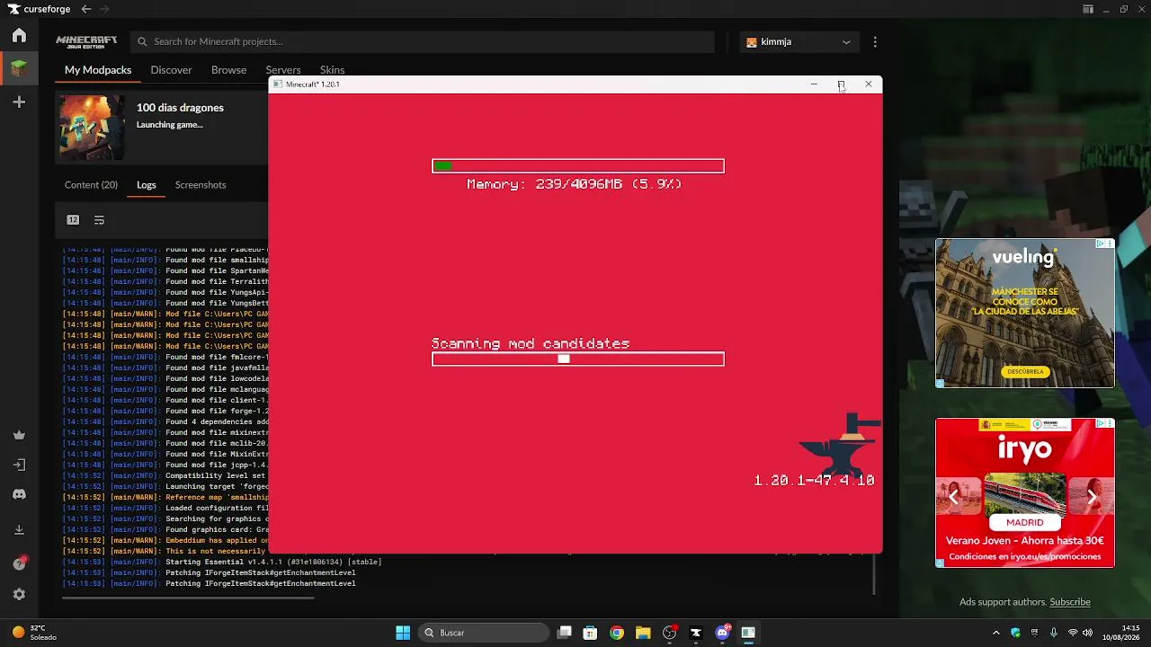
Task: Open the Browse tab
Action: pos(228,70)
